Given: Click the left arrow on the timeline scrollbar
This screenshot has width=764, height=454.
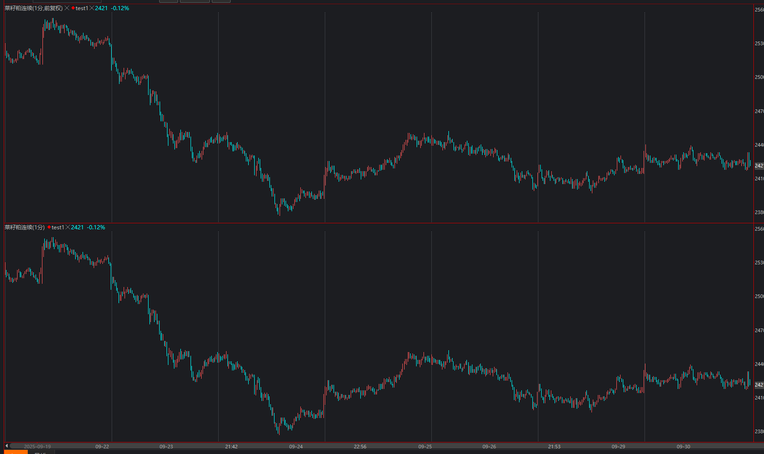Looking at the screenshot, I should coord(6,446).
